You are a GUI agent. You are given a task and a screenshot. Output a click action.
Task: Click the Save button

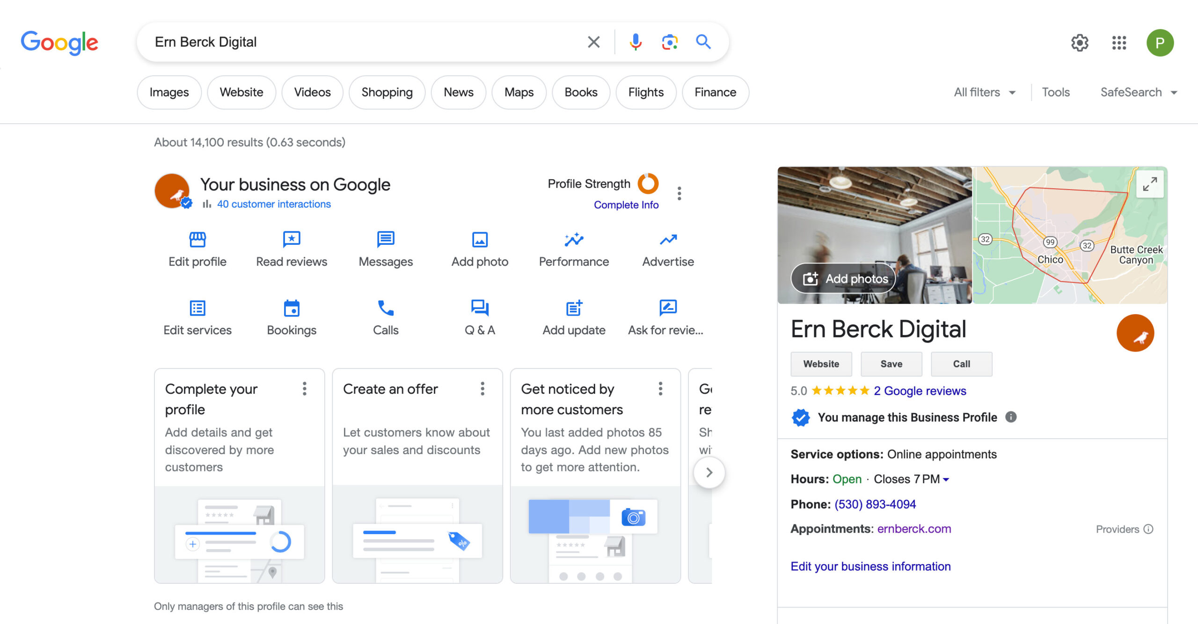[x=891, y=364]
